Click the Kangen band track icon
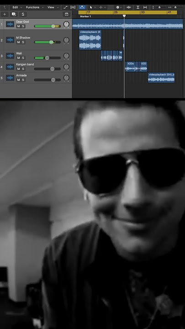This screenshot has height=329, width=185. (10, 67)
